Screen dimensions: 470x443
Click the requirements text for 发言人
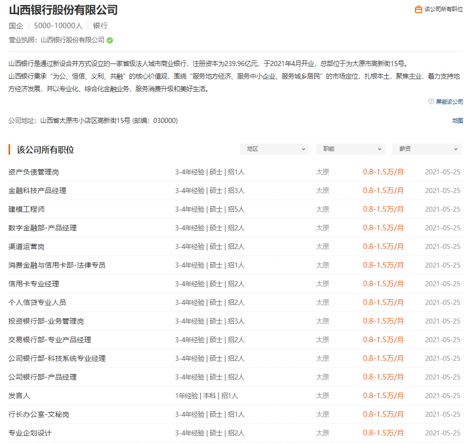tap(207, 396)
